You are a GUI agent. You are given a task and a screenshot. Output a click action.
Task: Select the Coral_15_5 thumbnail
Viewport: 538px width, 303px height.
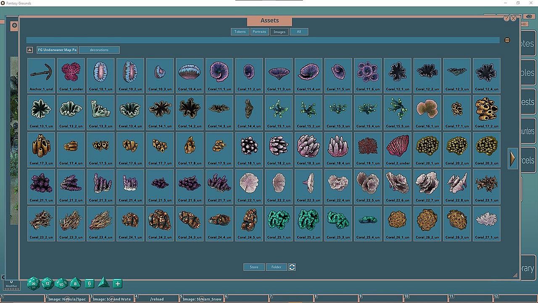coord(398,112)
